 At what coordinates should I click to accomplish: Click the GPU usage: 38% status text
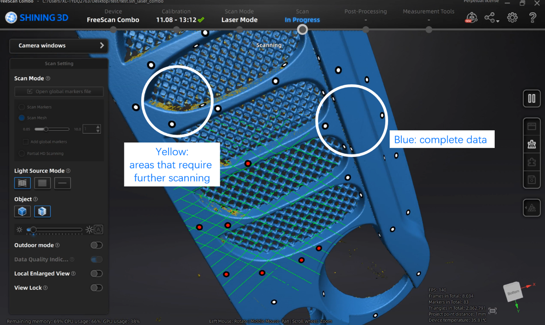click(122, 321)
